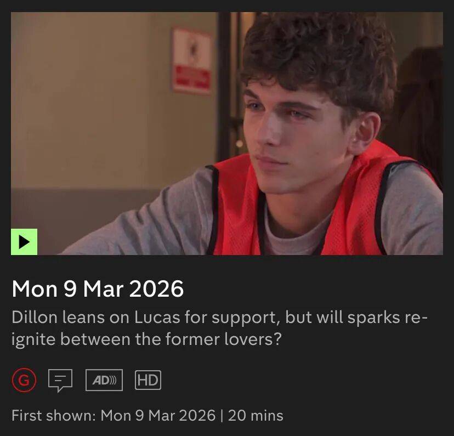454x436 pixels.
Task: Click the green play icon square
Action: [x=24, y=242]
